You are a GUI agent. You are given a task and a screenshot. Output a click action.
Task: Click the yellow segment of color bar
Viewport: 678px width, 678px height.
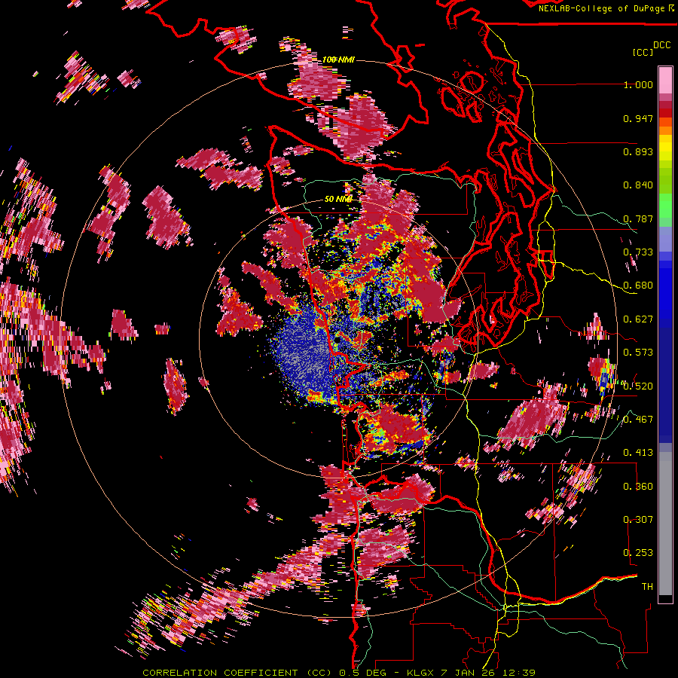point(665,148)
